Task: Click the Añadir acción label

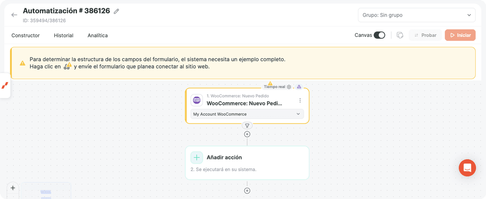Action: coord(224,157)
